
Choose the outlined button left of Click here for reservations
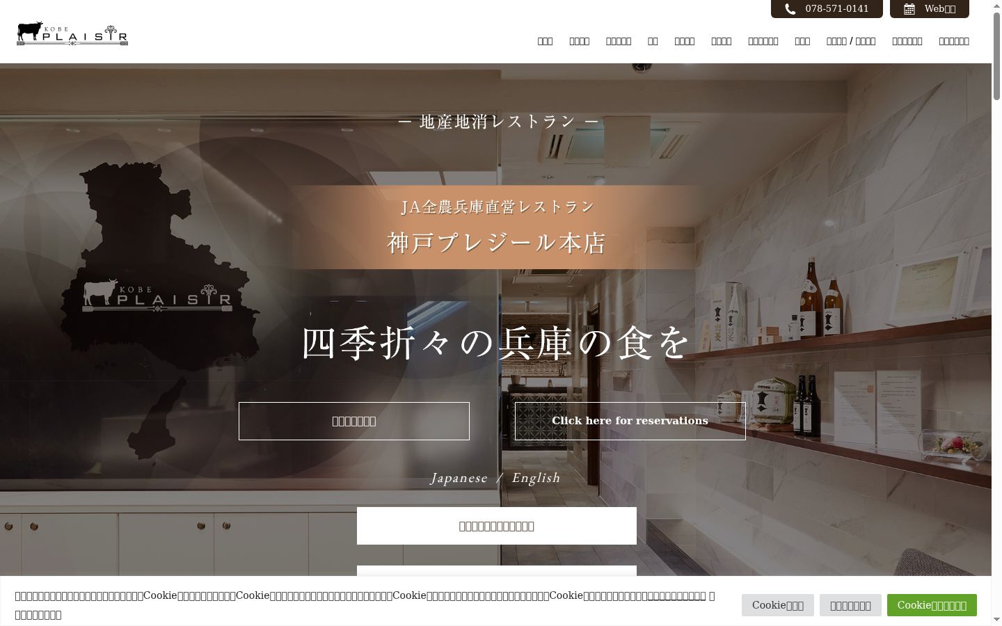click(x=354, y=421)
